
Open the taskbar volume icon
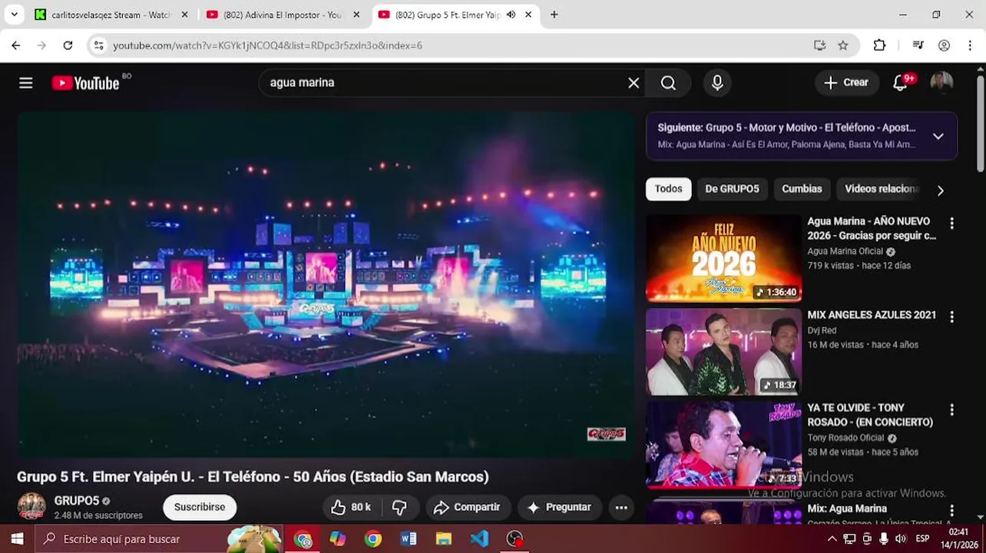coord(901,539)
